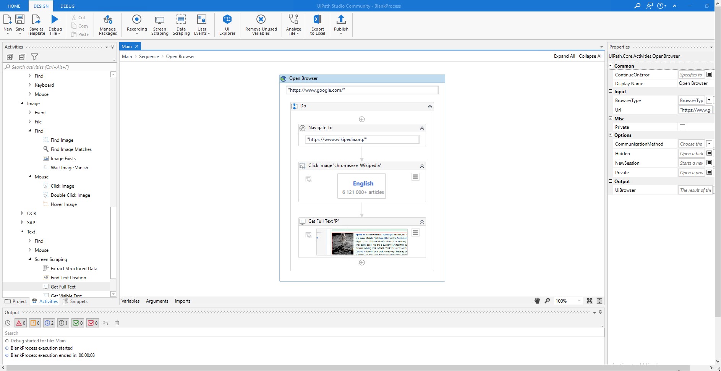
Task: Click Collapse All link
Action: click(590, 56)
